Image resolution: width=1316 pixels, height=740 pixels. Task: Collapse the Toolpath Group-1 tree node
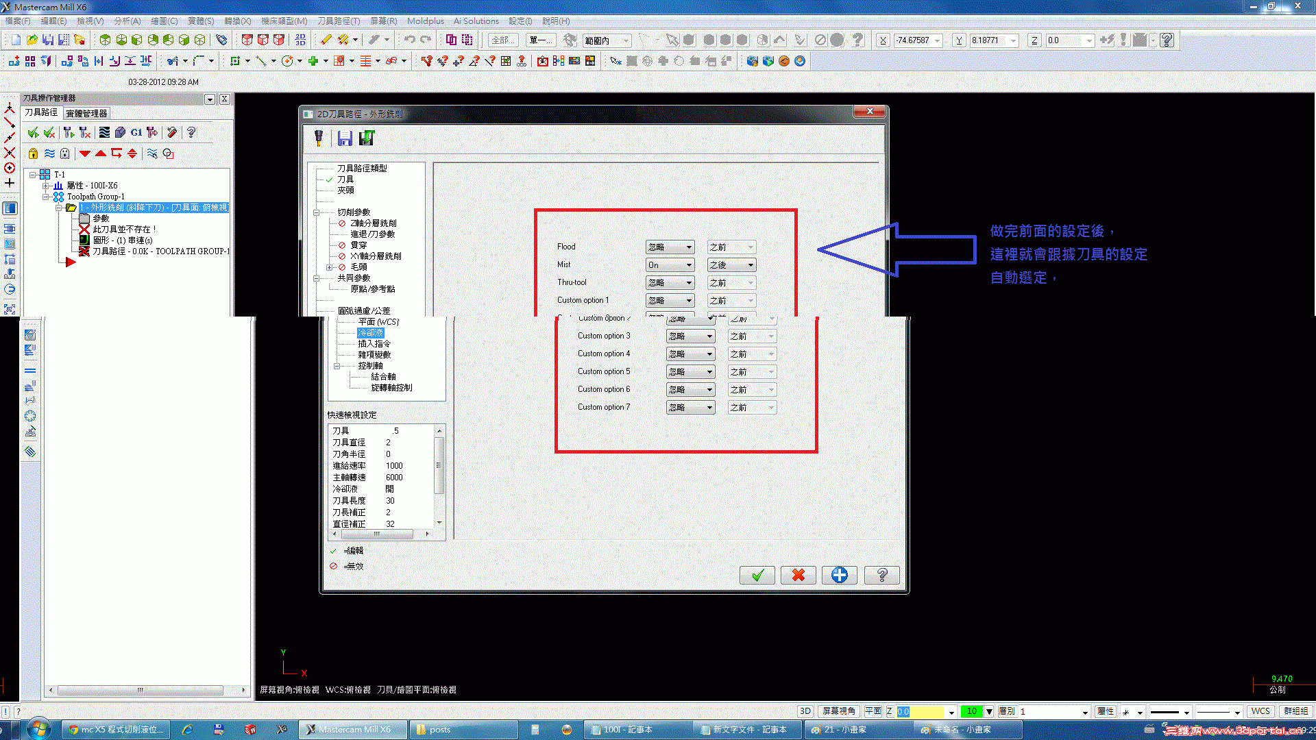[46, 197]
